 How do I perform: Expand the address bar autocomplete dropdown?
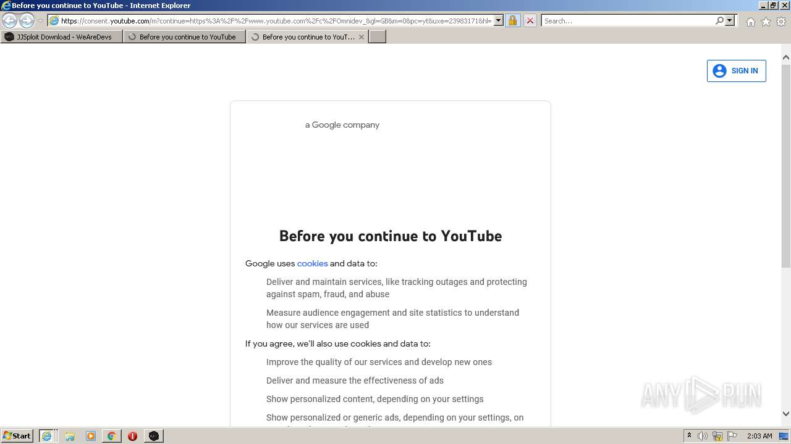point(498,21)
